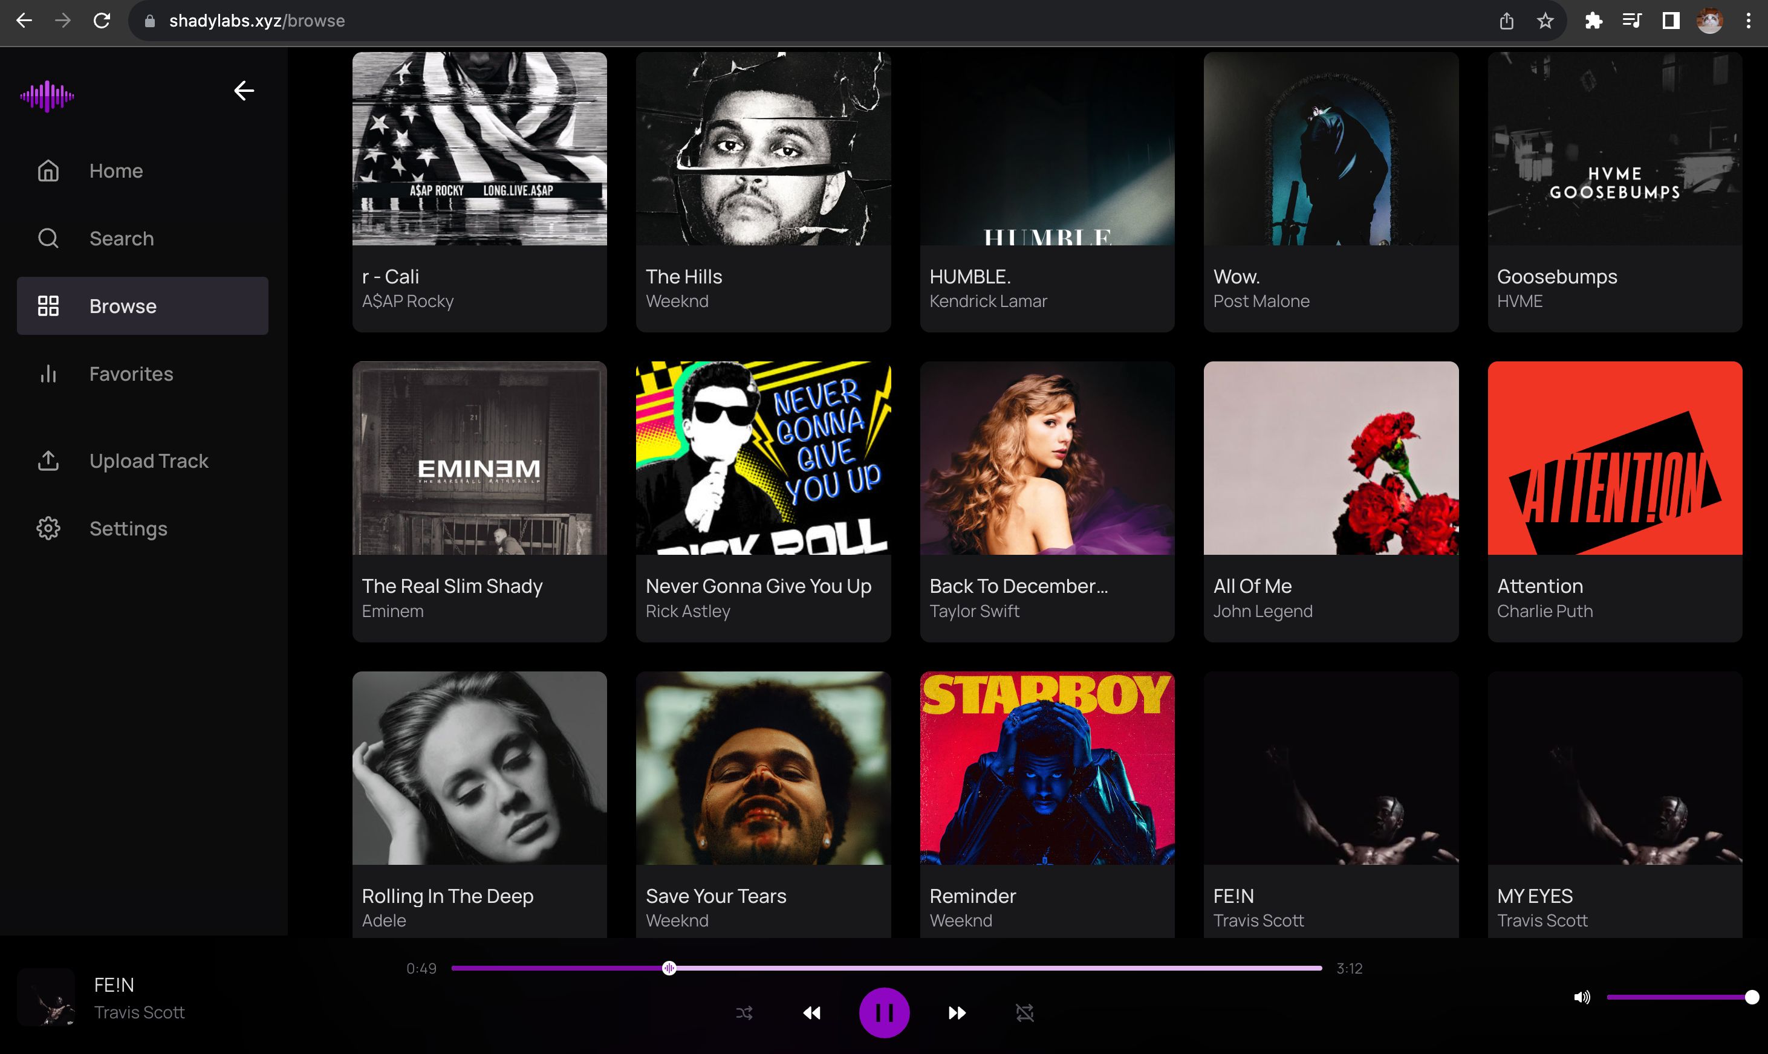Click the purple waveform logo
The width and height of the screenshot is (1768, 1054).
tap(47, 96)
